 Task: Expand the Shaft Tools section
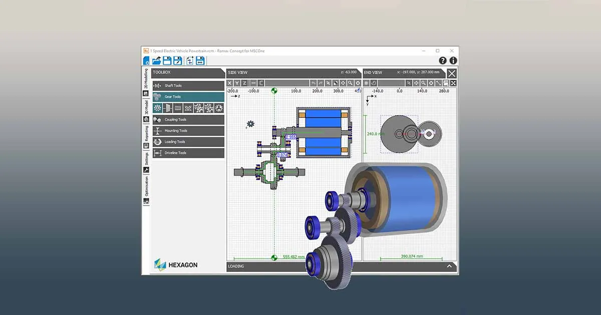pyautogui.click(x=188, y=86)
